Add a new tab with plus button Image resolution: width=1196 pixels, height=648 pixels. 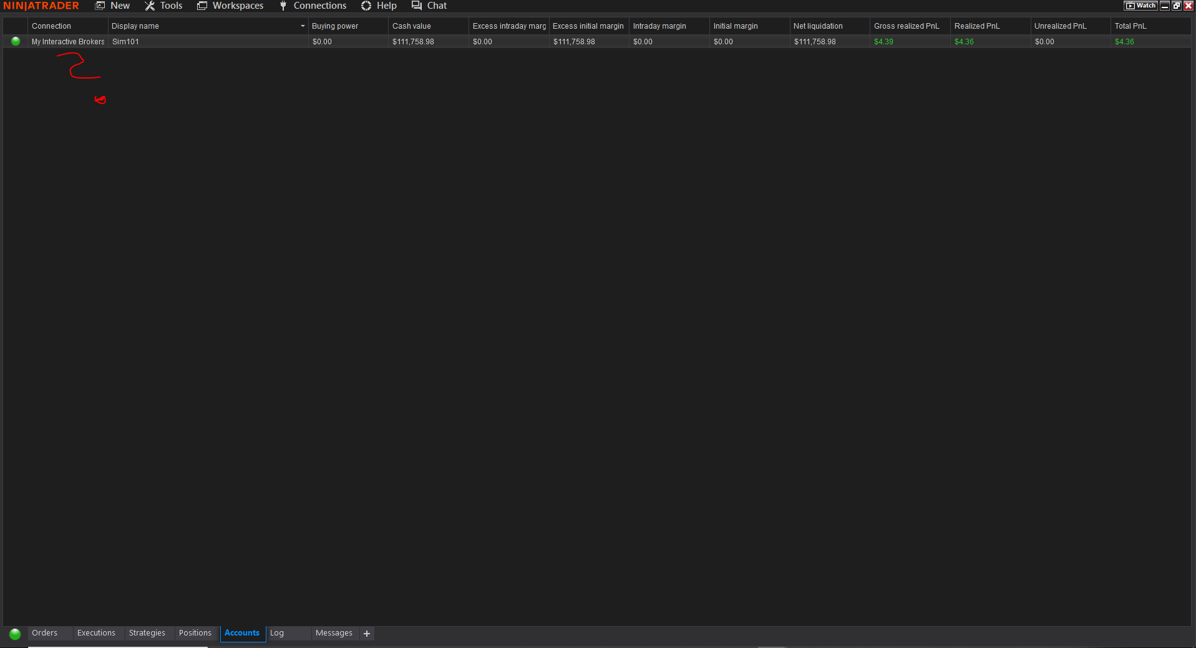(367, 634)
